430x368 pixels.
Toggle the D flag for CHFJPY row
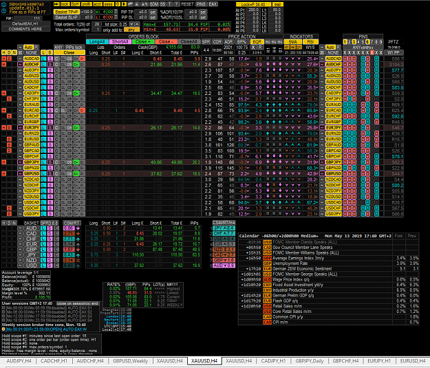(x=9, y=99)
